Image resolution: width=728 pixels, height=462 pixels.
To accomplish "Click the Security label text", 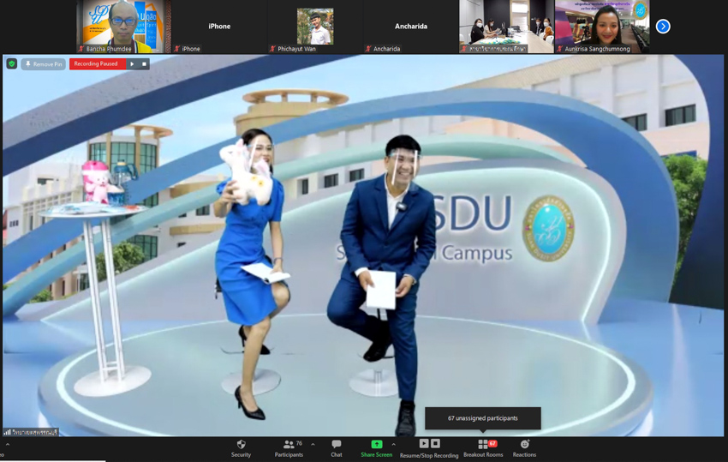I will point(241,455).
